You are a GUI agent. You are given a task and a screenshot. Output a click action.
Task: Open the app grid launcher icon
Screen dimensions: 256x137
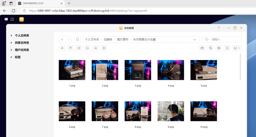click(x=12, y=19)
